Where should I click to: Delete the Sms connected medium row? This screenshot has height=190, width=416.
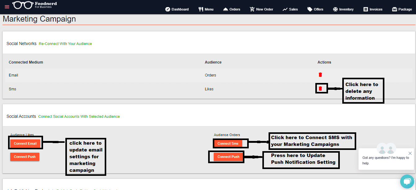[320, 89]
